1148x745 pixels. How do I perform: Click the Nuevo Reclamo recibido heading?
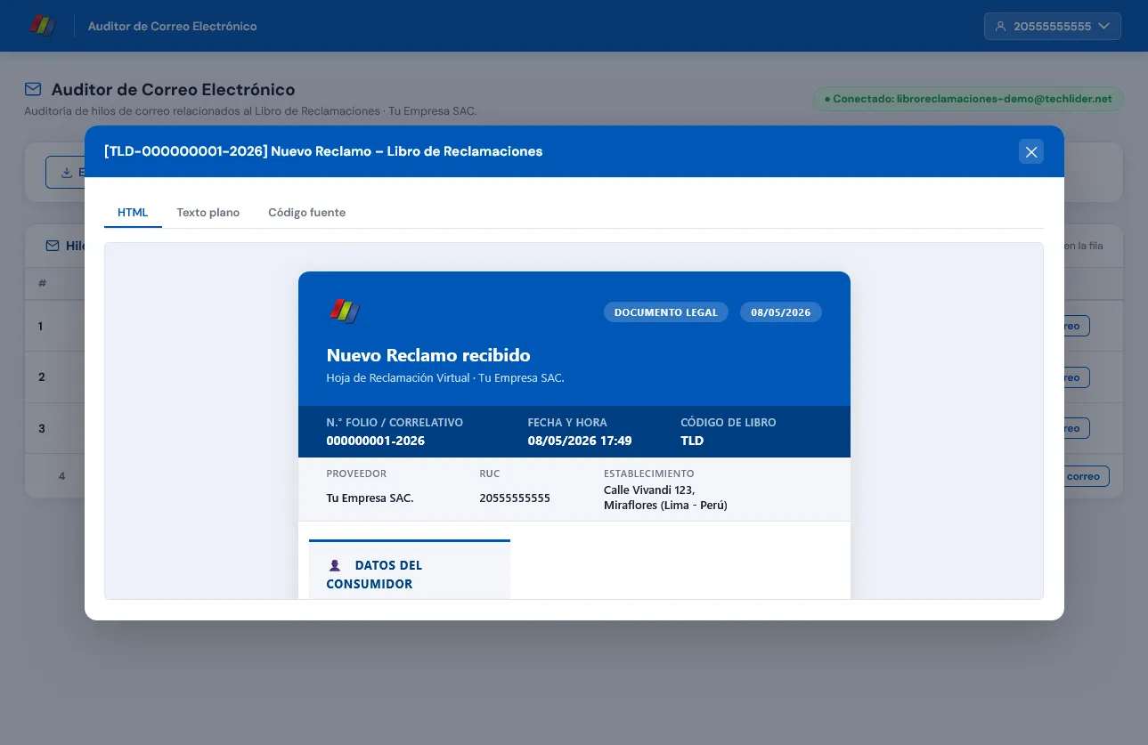428,355
